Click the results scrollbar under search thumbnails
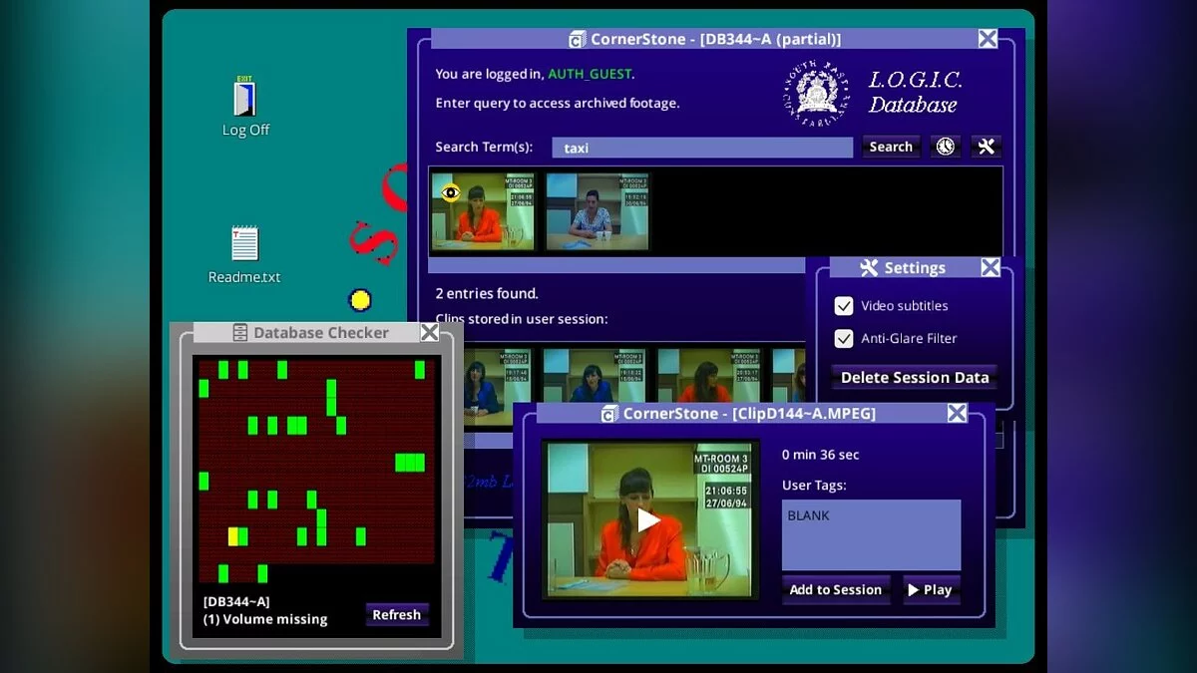1197x673 pixels. pos(616,265)
